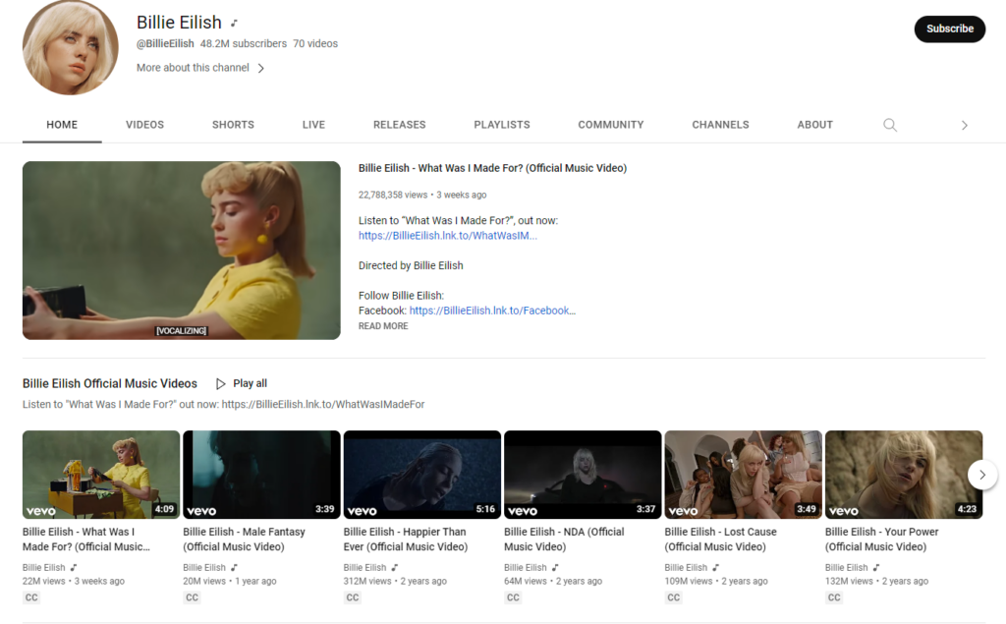Open the Facebook lnk.to link
1006x624 pixels.
(493, 311)
